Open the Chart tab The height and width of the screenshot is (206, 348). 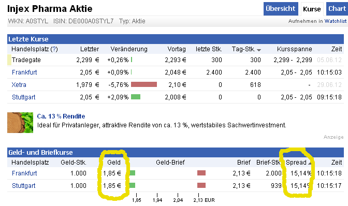pos(337,9)
